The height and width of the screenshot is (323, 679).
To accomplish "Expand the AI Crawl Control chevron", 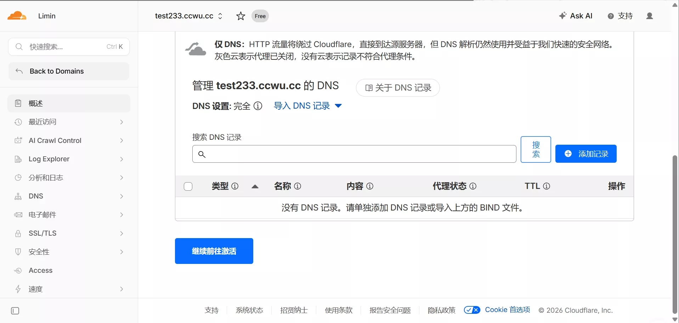I will click(x=121, y=140).
